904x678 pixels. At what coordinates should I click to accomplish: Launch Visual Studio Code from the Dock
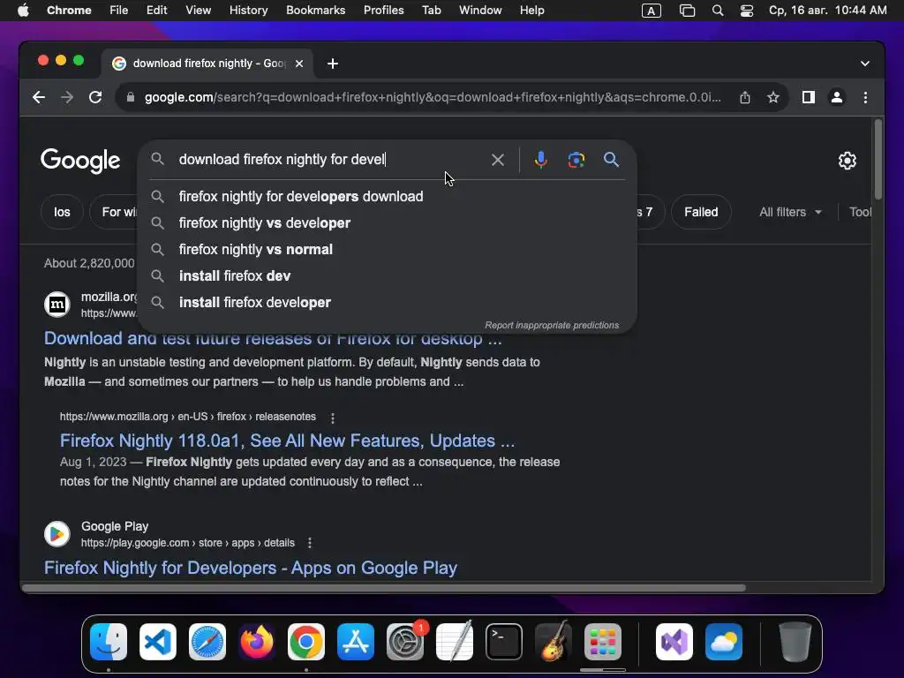pos(157,642)
